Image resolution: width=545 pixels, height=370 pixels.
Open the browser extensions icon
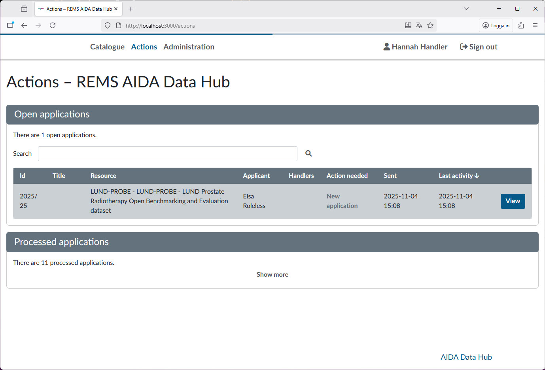(x=521, y=25)
